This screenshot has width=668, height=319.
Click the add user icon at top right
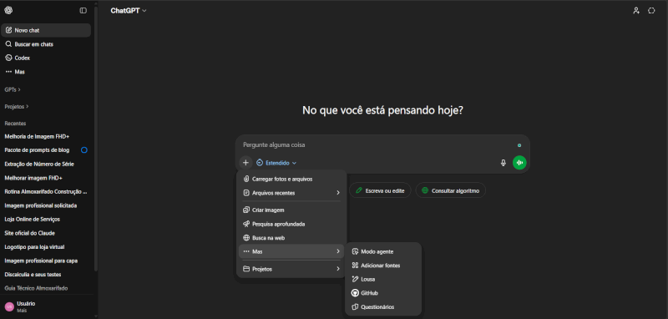tap(636, 11)
